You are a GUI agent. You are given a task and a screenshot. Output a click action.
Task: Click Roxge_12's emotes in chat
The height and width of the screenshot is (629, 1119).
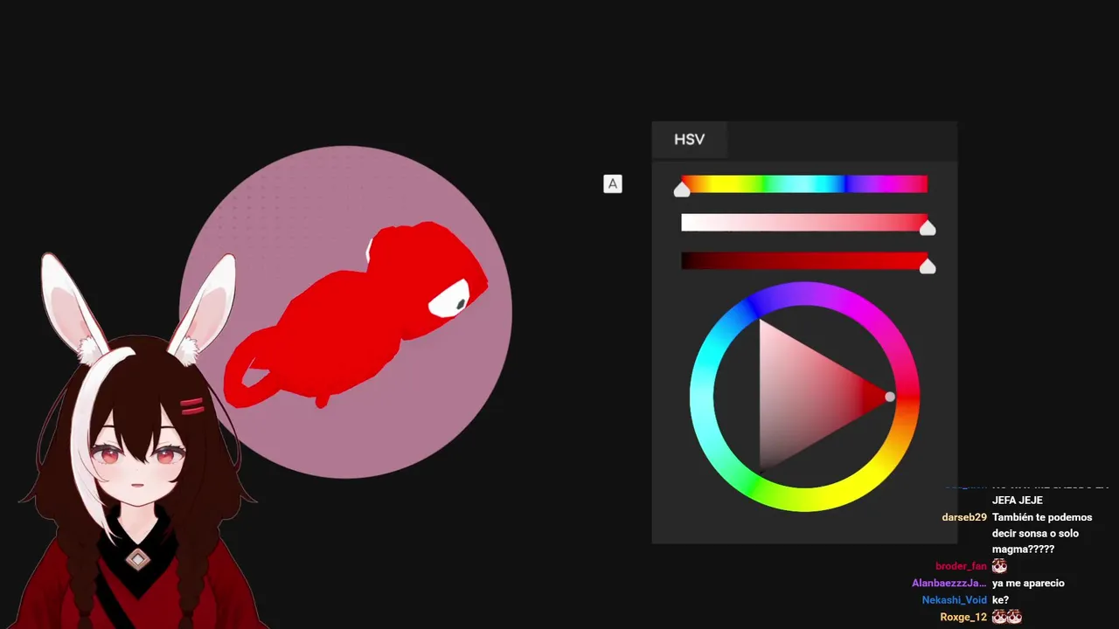1007,617
